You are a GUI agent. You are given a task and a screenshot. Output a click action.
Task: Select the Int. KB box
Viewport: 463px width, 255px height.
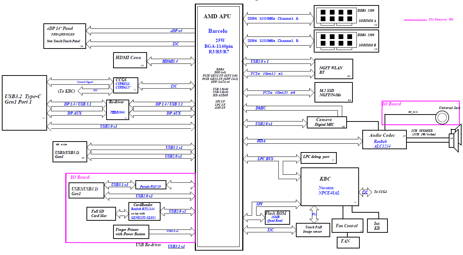(x=377, y=226)
